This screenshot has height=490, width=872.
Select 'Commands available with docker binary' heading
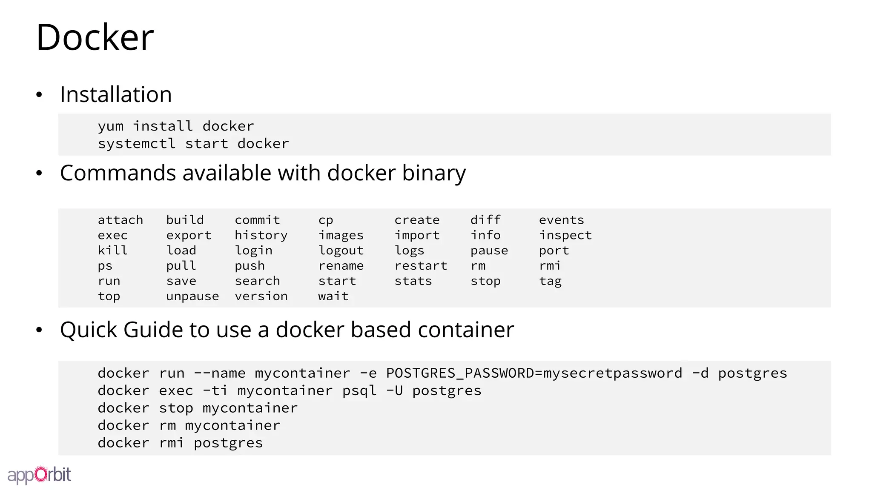click(x=263, y=173)
